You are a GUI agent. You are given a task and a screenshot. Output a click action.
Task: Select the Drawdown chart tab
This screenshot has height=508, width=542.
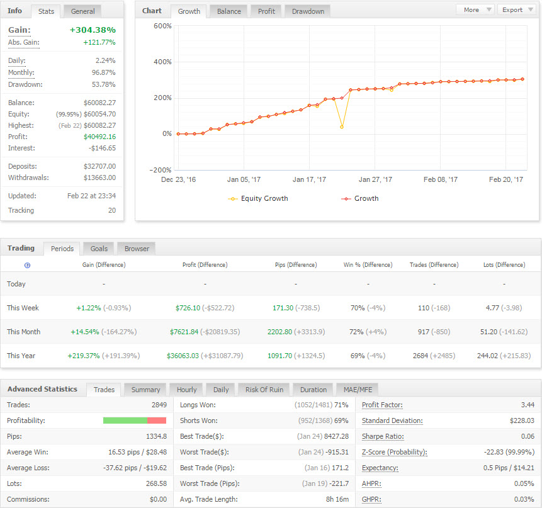(308, 11)
